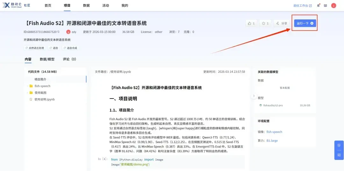The image size is (344, 171).
Task: Open the notification bell icon
Action: 318,5
